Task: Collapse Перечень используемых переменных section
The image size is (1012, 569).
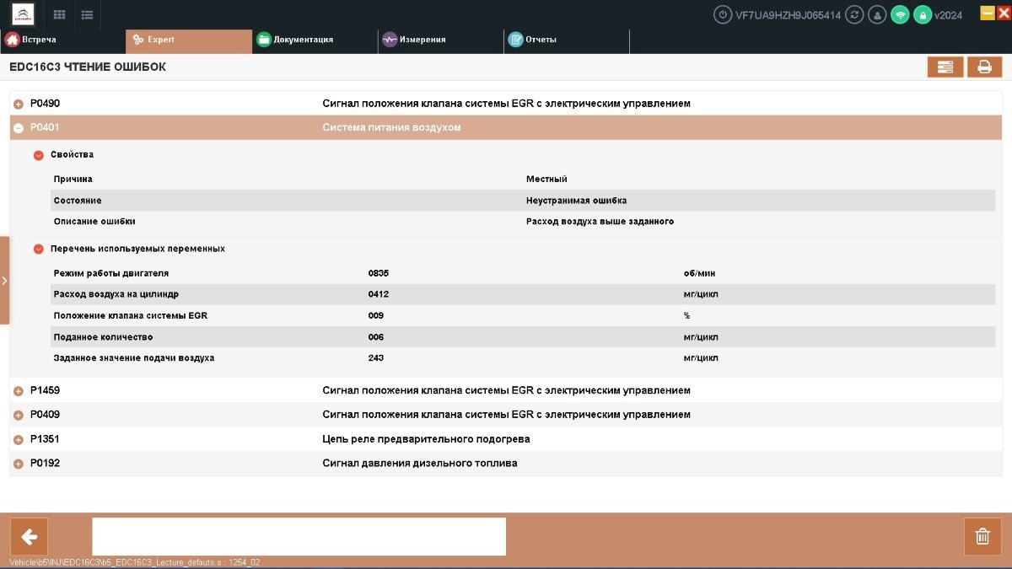Action: (x=39, y=250)
